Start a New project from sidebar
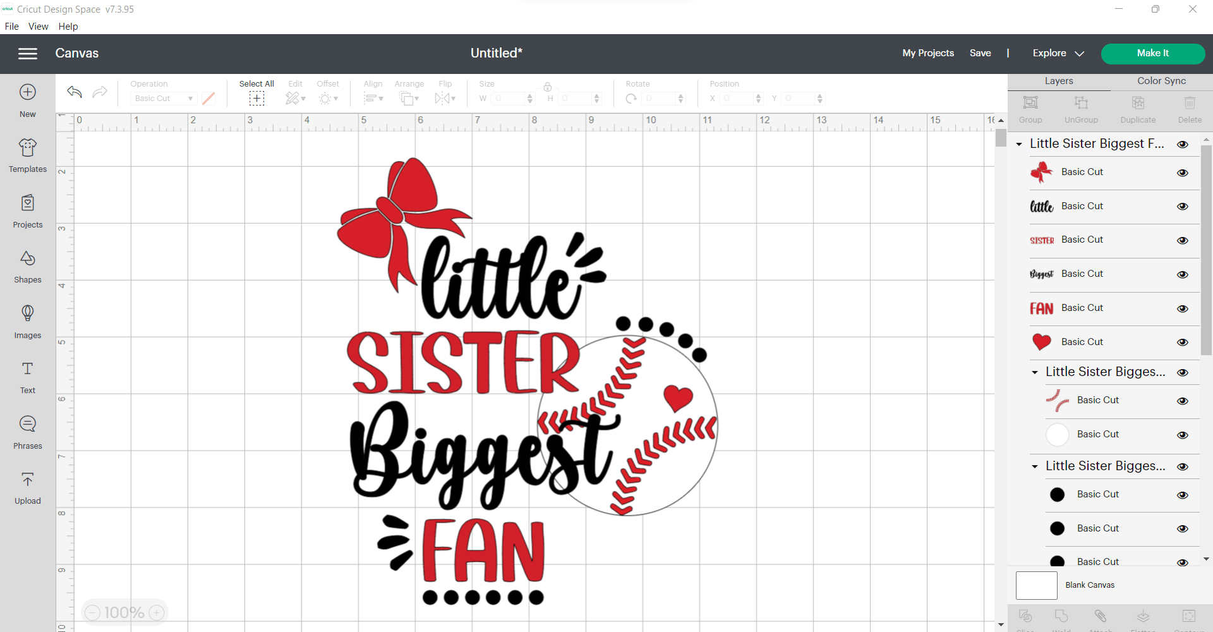This screenshot has height=632, width=1213. pyautogui.click(x=28, y=101)
